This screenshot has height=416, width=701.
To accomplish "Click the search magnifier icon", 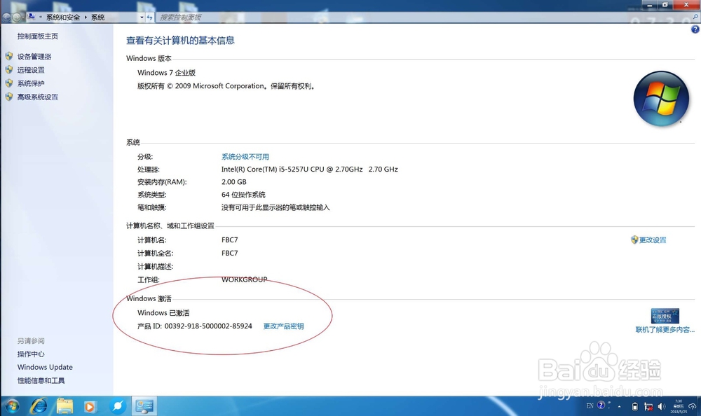I will [695, 17].
